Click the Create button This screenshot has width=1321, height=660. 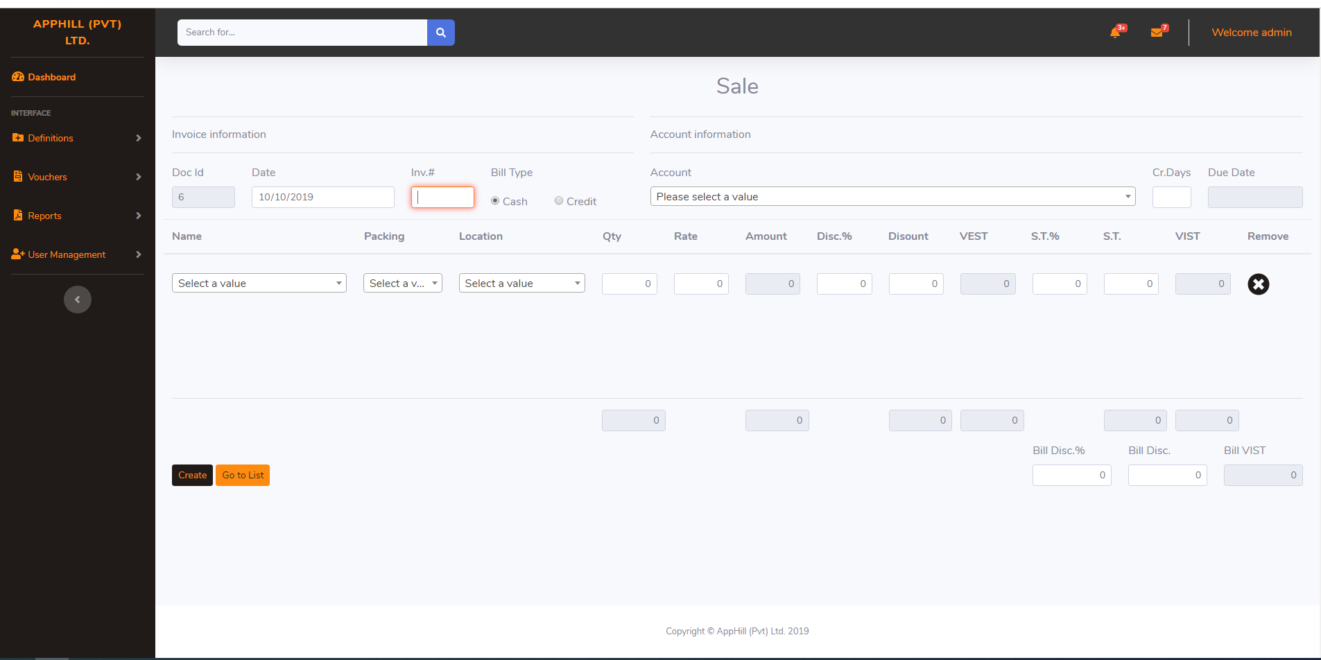[192, 476]
